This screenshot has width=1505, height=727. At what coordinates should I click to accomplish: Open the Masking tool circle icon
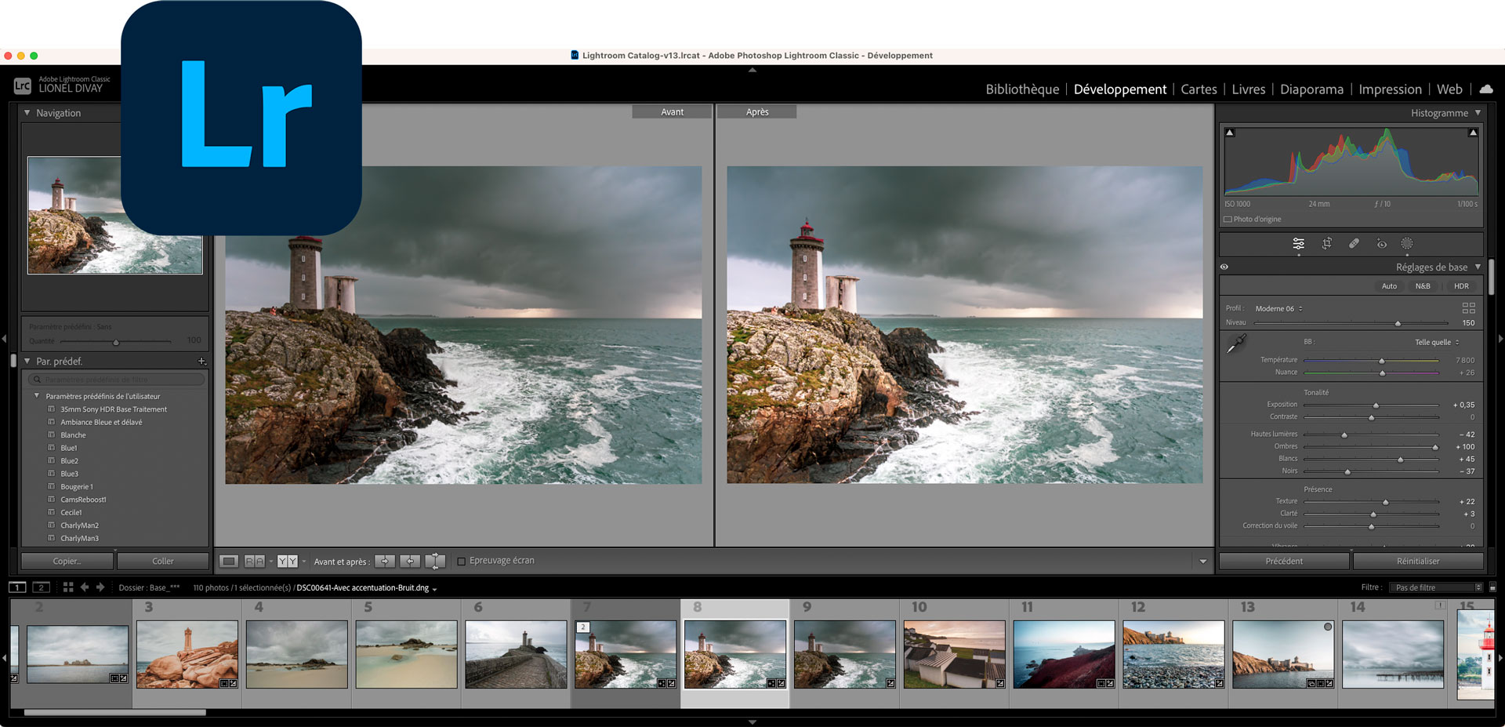(x=1407, y=244)
